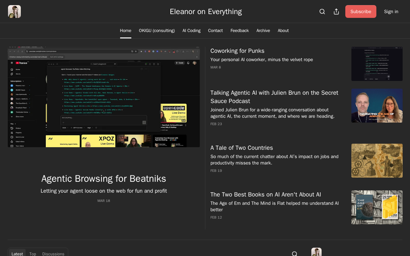Open the AI Coding section
This screenshot has width=410, height=256.
coord(192,31)
